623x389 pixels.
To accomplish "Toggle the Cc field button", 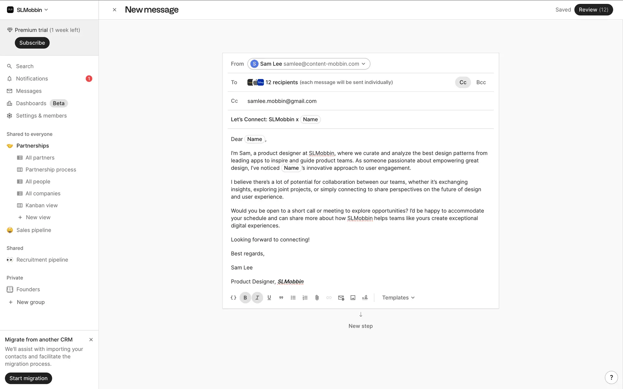I will pyautogui.click(x=463, y=82).
